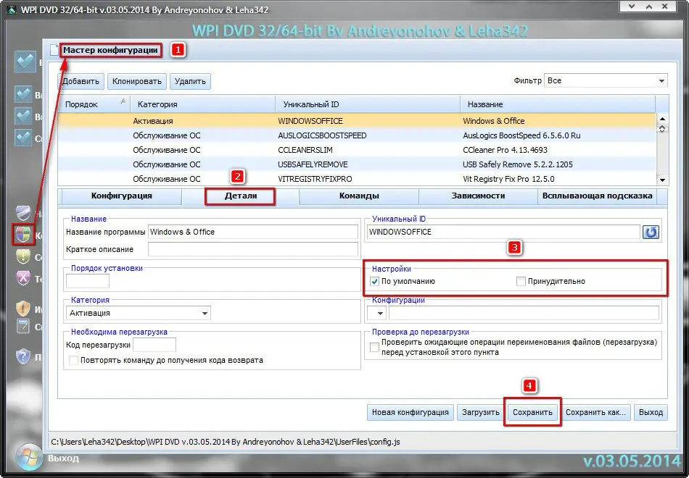Open the Фильтр dropdown showing Все
689x478 pixels.
tap(606, 81)
